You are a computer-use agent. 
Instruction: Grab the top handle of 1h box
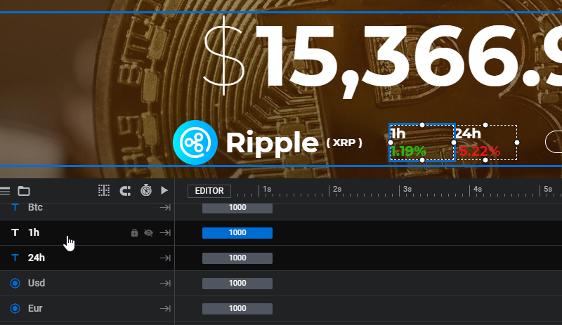[422, 125]
